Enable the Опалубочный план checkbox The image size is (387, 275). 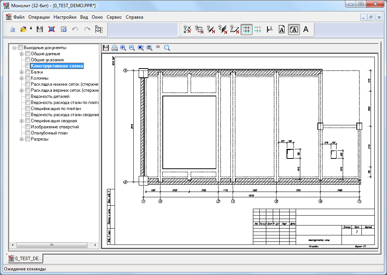coord(28,133)
